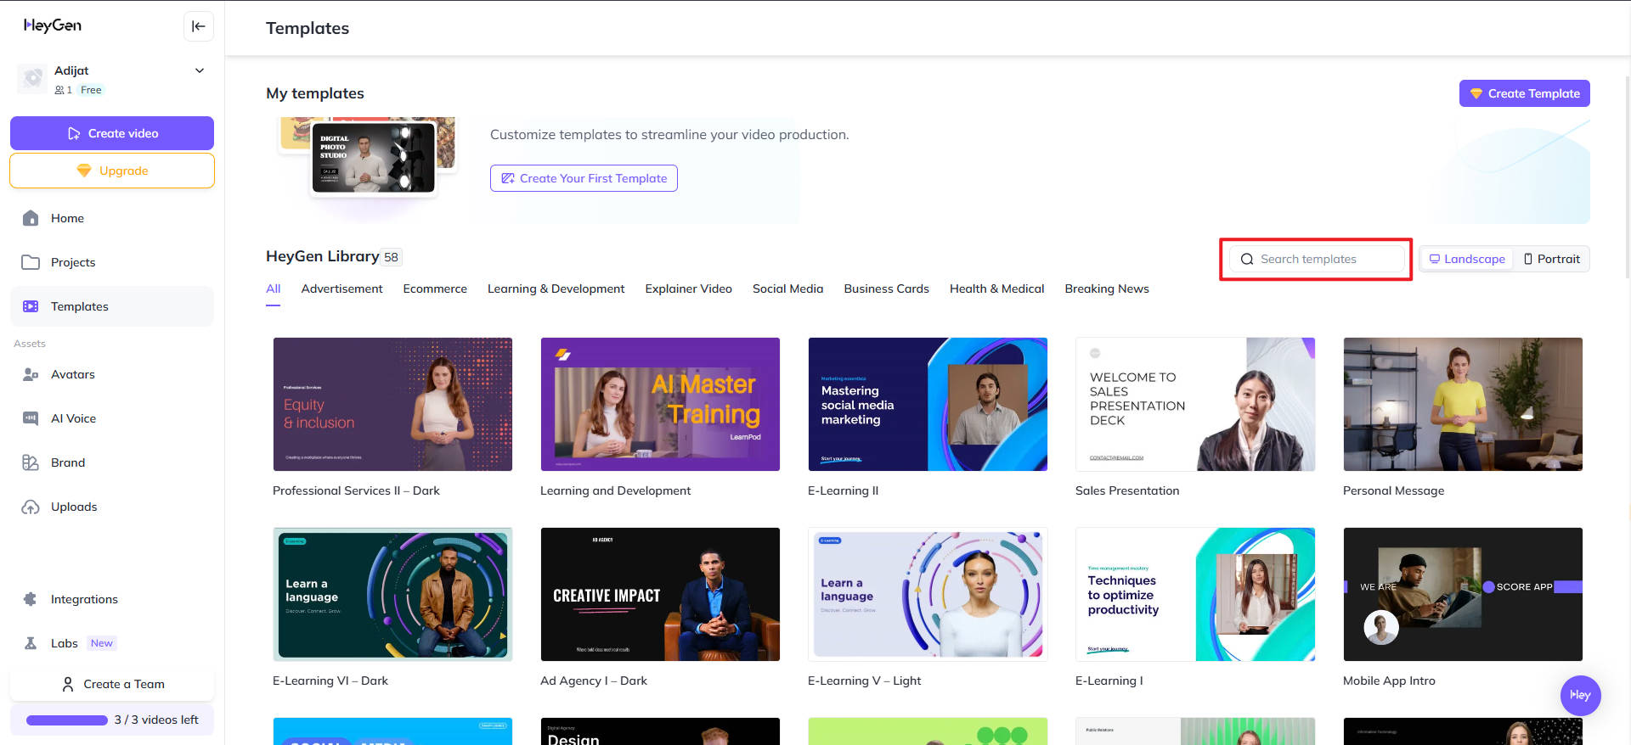Click the Search templates field
Image resolution: width=1631 pixels, height=745 pixels.
[x=1316, y=259]
